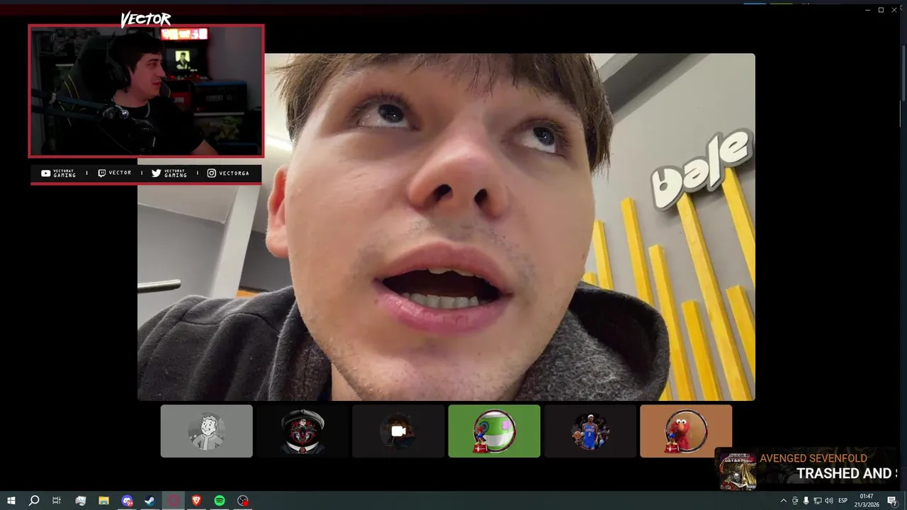This screenshot has width=907, height=510.
Task: Open the Steam taskbar icon
Action: coord(150,501)
